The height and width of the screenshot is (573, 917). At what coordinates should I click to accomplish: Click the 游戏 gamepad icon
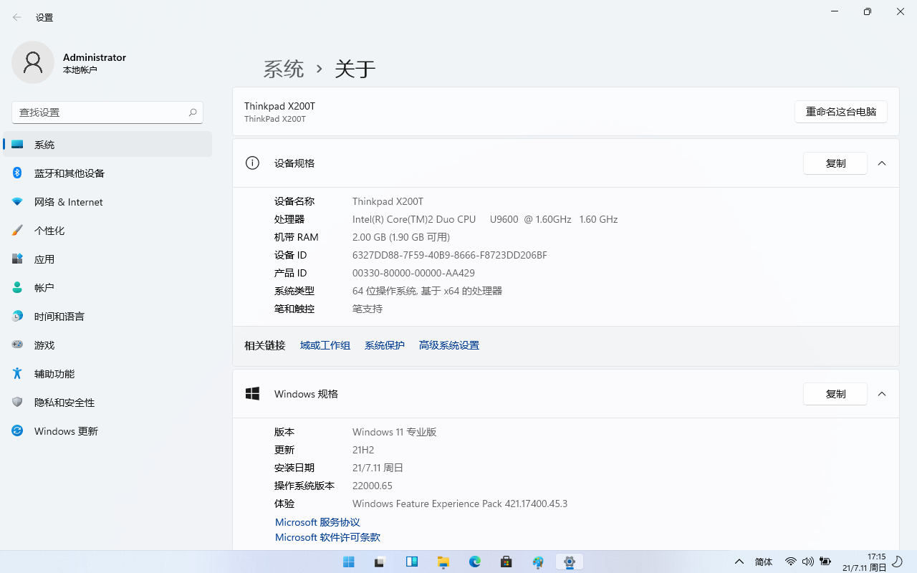17,345
